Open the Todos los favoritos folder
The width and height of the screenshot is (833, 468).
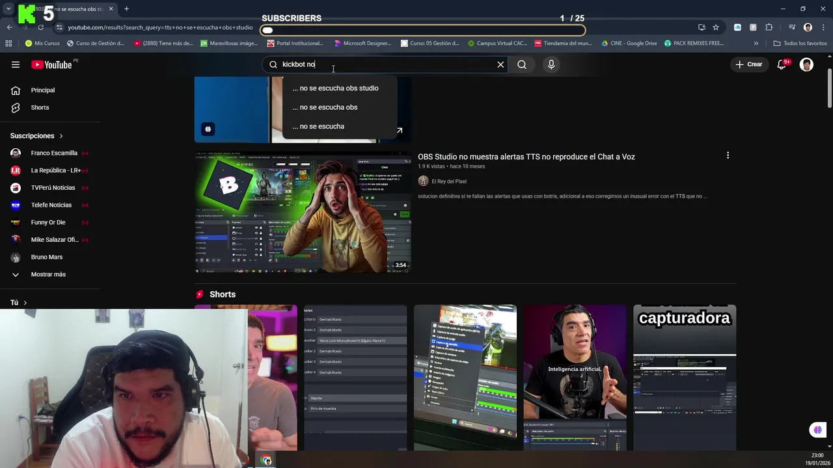tap(800, 44)
